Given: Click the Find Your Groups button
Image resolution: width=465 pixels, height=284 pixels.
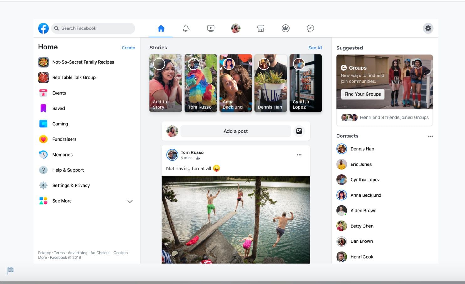Looking at the screenshot, I should point(363,94).
